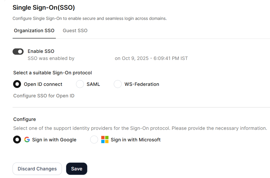Click the Single Sign-On(SSO) page heading
The height and width of the screenshot is (178, 270).
(x=44, y=8)
